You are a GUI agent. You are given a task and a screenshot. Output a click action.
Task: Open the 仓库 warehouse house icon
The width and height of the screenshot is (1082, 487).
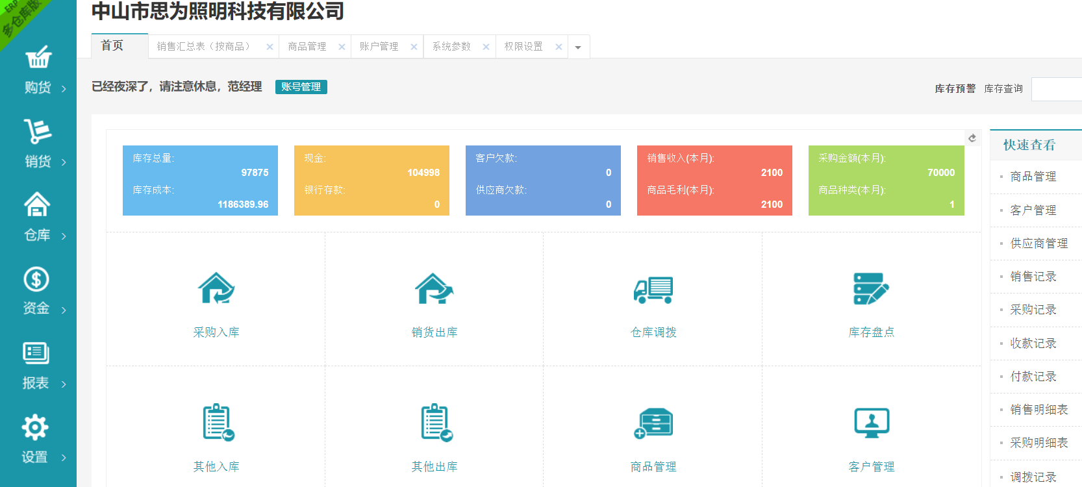click(x=37, y=205)
